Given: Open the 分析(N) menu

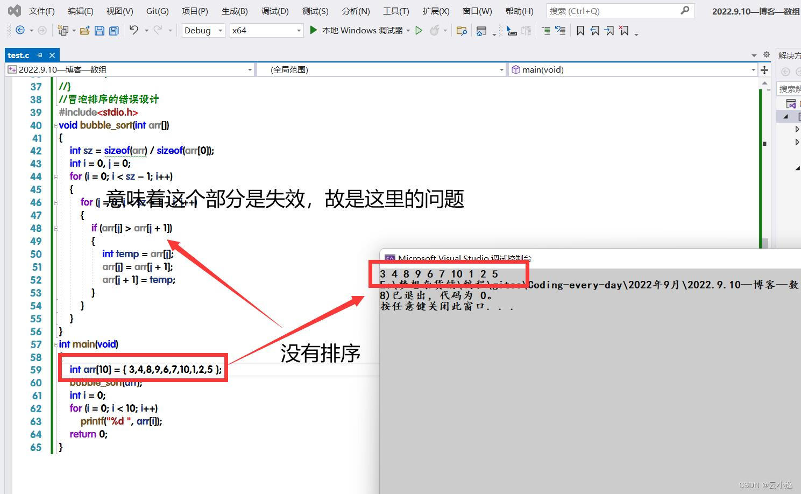Looking at the screenshot, I should tap(356, 11).
